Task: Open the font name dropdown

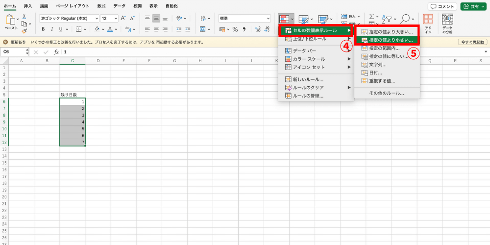Action: 97,19
